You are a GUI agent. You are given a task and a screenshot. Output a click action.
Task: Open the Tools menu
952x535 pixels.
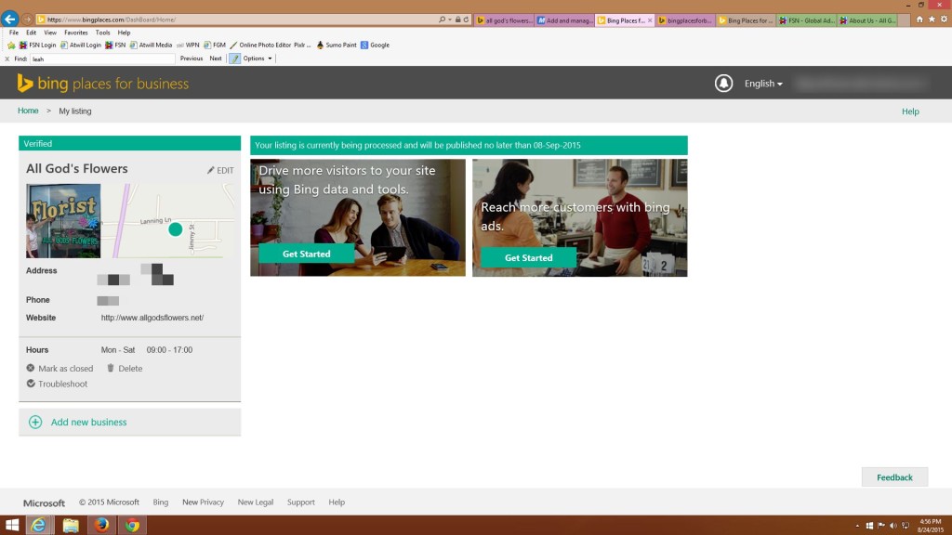[102, 33]
